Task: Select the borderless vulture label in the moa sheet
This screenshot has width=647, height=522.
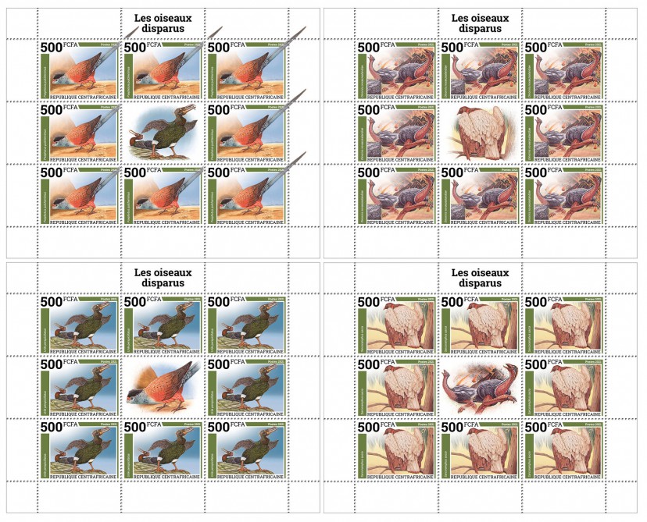Action: 480,132
